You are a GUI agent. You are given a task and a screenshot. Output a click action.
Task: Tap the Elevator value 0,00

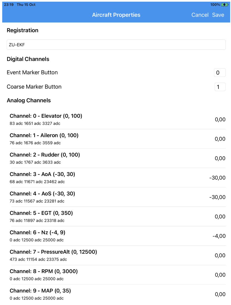(x=220, y=120)
